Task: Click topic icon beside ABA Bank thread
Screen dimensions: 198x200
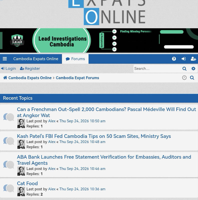Action: [x=9, y=165]
